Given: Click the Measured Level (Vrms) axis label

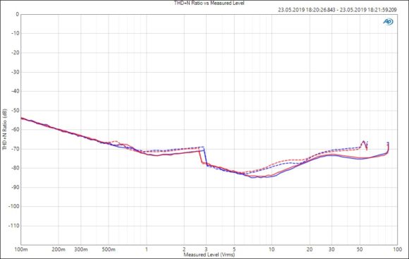Looking at the screenshot, I should pos(209,254).
